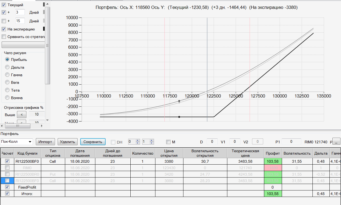This screenshot has width=341, height=205.
Task: Click the Дельта column header
Action: pyautogui.click(x=321, y=153)
